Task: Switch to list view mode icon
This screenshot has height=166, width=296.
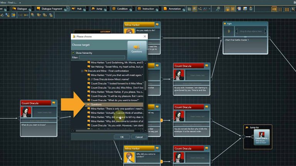Action: [x=281, y=9]
